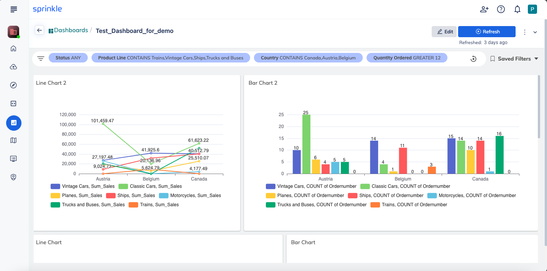Open the compass Explore sidebar icon

[13, 85]
